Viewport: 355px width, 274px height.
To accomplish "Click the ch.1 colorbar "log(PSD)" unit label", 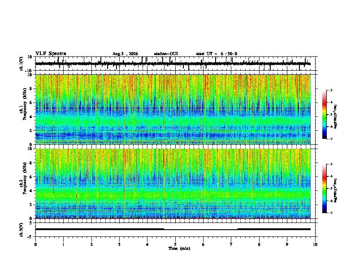I will (335, 116).
